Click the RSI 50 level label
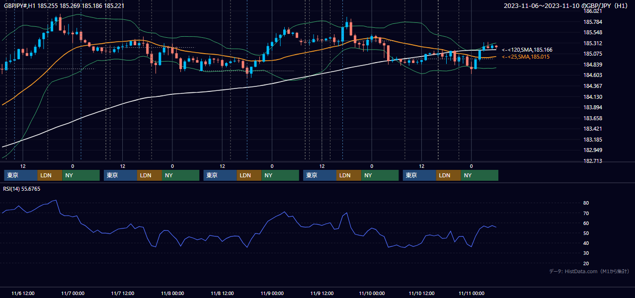635x298 pixels. point(586,233)
